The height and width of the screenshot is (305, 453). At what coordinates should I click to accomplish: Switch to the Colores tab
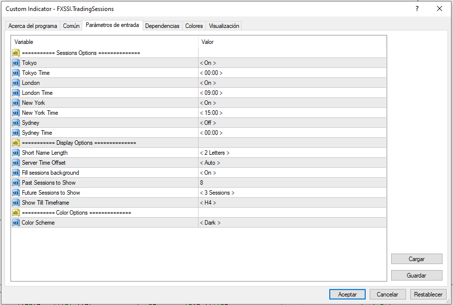click(194, 25)
